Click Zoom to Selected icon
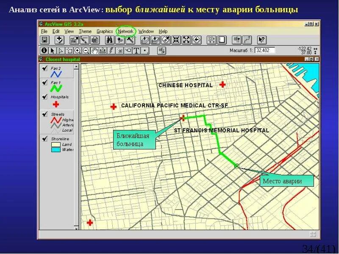This screenshot has width=339, height=254. pyautogui.click(x=166, y=40)
